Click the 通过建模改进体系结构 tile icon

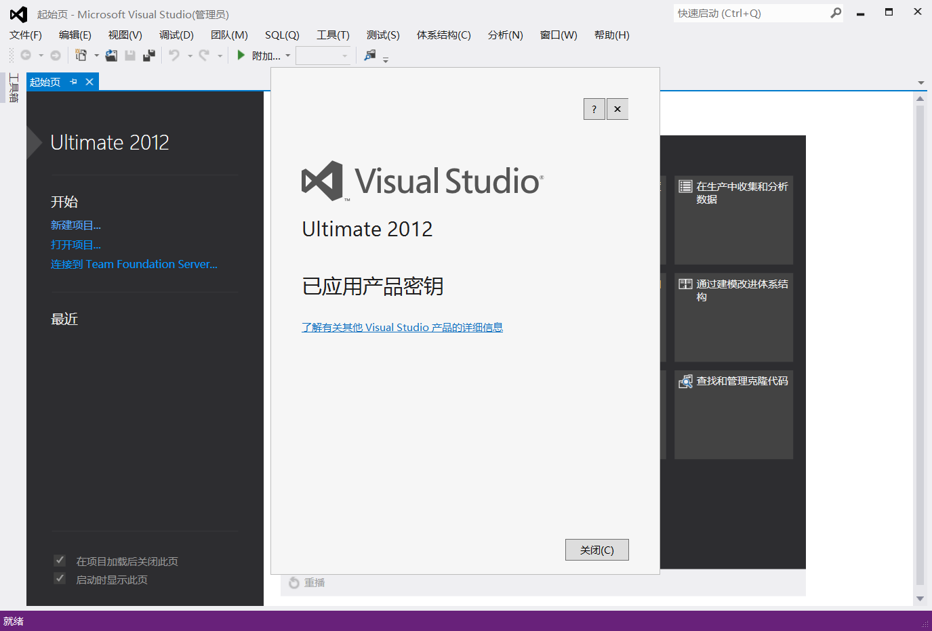click(x=686, y=284)
